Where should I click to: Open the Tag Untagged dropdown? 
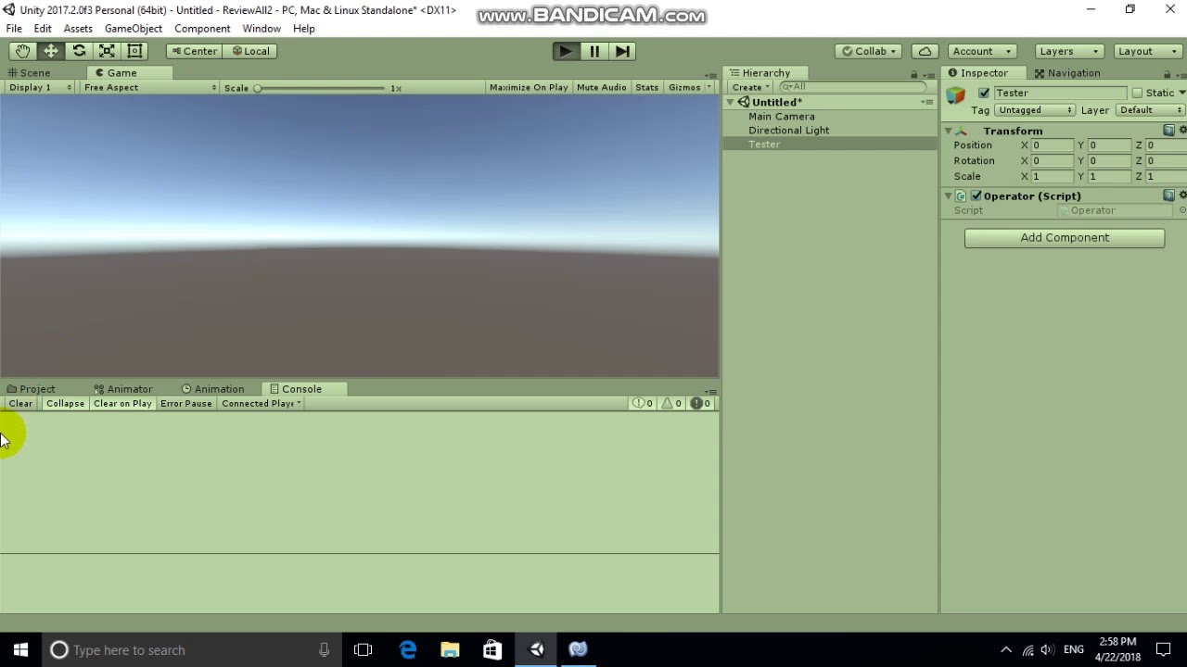(1034, 110)
